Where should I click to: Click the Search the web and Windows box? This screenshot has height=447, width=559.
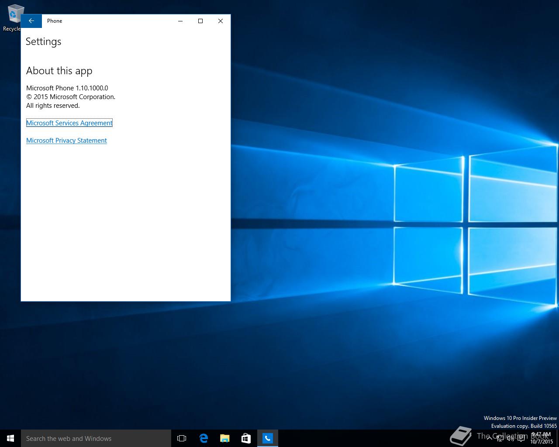click(x=96, y=438)
